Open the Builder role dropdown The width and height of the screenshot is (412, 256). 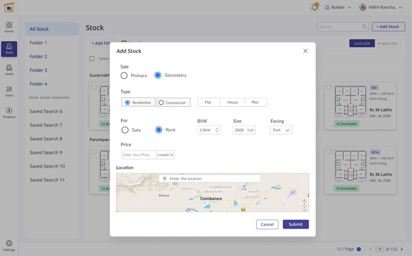pyautogui.click(x=338, y=7)
